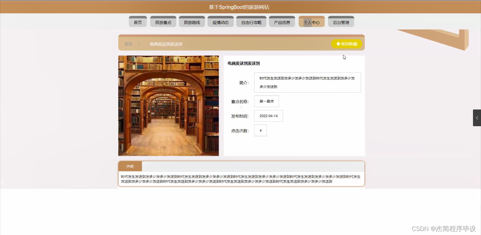Open the 旅游景点 navigation menu item
481x235 pixels.
[x=163, y=21]
